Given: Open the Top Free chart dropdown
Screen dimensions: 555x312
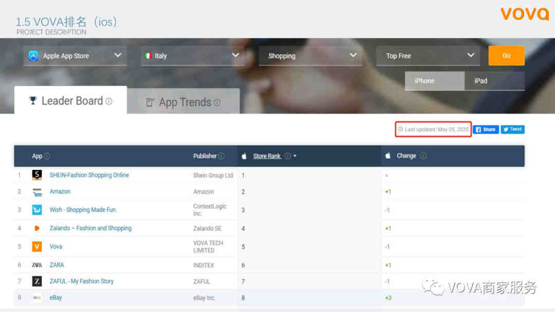Looking at the screenshot, I should coord(428,56).
